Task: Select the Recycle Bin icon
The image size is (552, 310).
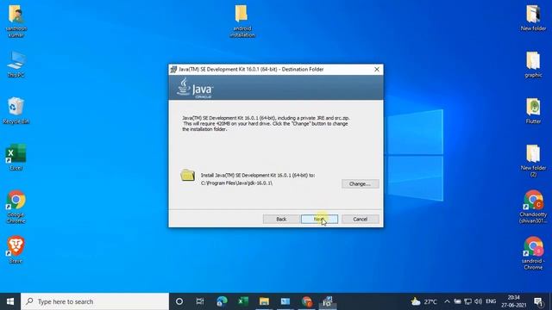Action: (x=16, y=111)
